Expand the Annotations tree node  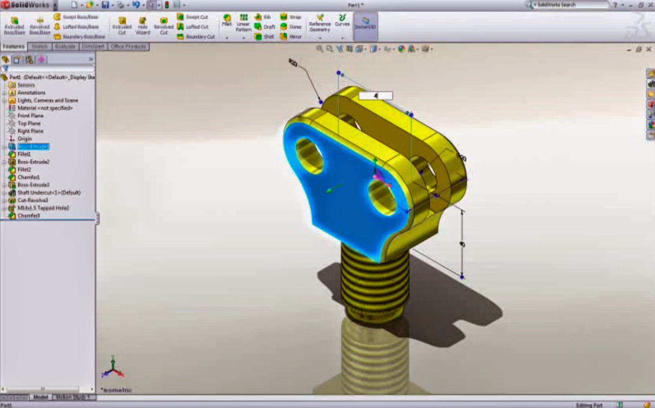[x=5, y=93]
